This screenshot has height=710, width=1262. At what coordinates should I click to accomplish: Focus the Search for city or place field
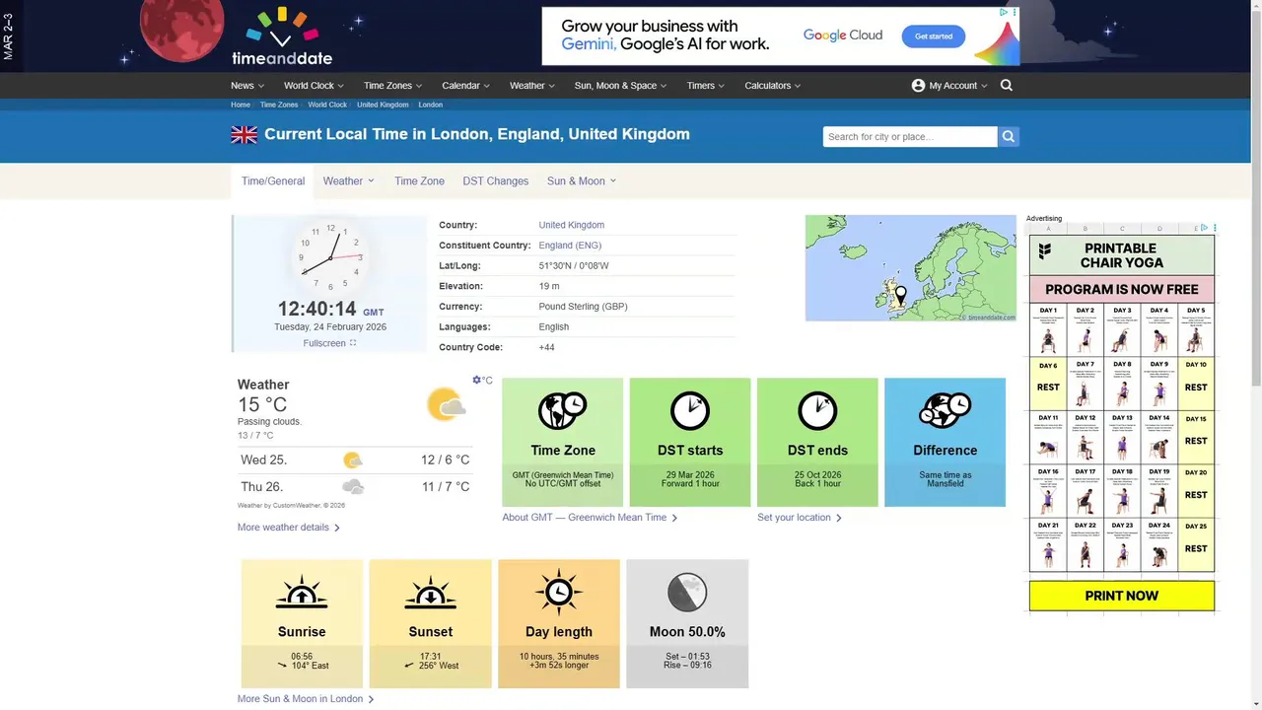click(910, 137)
